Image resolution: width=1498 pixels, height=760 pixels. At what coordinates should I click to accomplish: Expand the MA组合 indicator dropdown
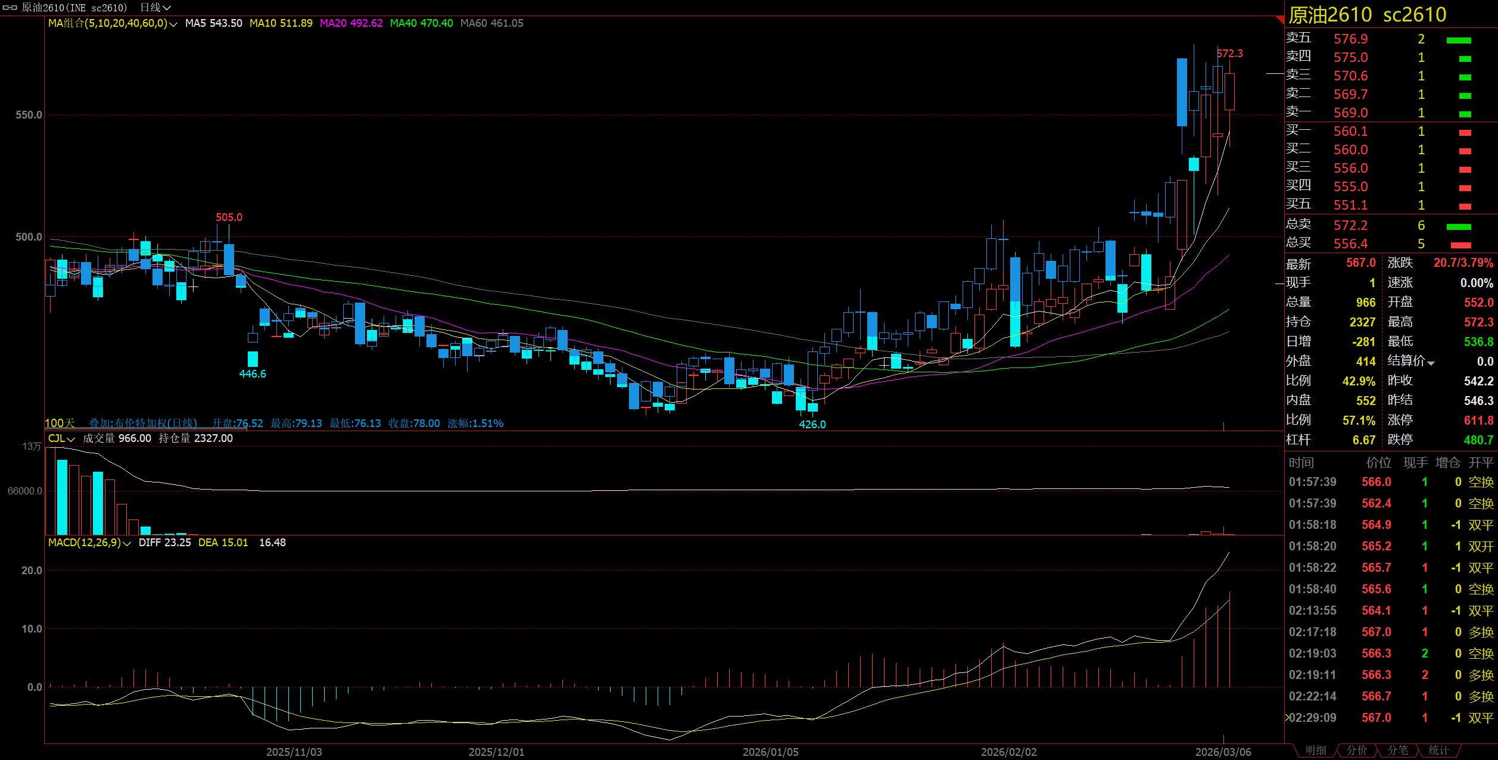click(x=173, y=24)
